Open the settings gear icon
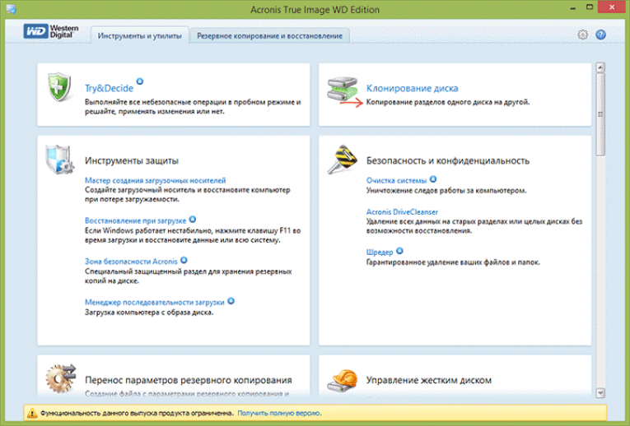The width and height of the screenshot is (630, 426). 582,35
